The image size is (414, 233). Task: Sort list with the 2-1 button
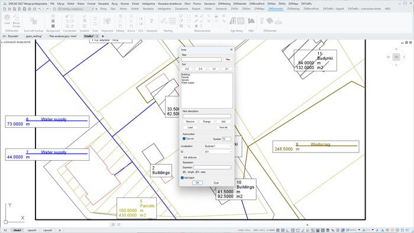click(x=227, y=69)
